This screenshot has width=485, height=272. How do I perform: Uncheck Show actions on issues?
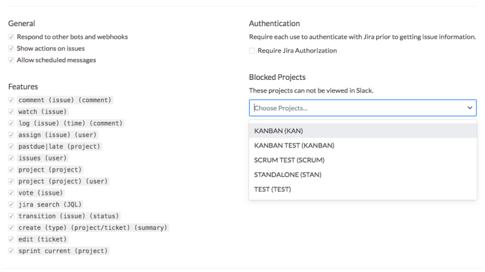coord(11,49)
